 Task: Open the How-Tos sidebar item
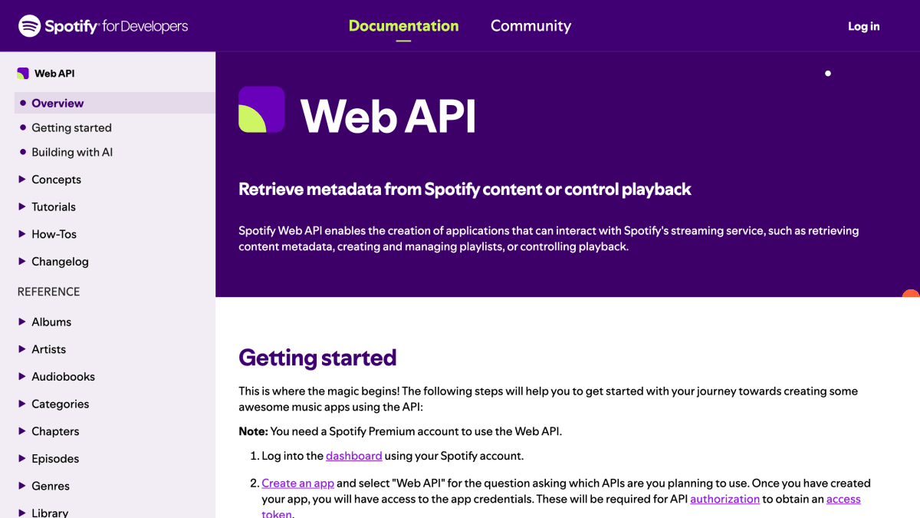(54, 234)
